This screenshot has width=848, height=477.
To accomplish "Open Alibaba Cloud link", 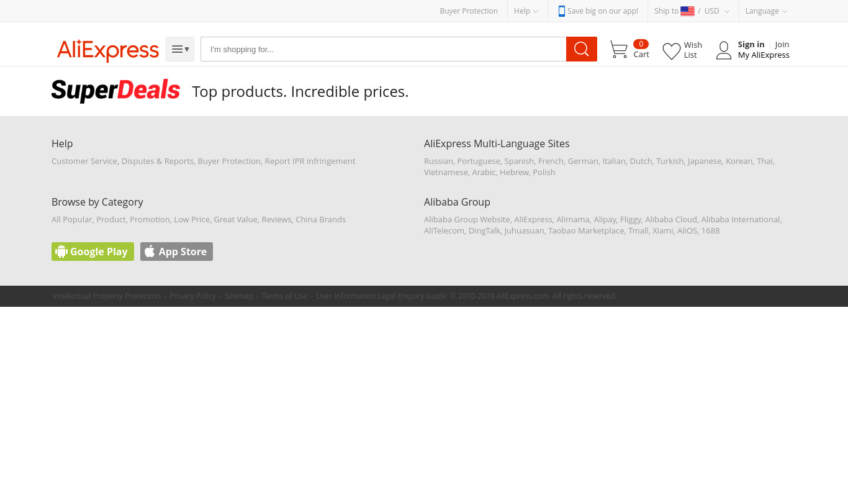I will coord(671,219).
